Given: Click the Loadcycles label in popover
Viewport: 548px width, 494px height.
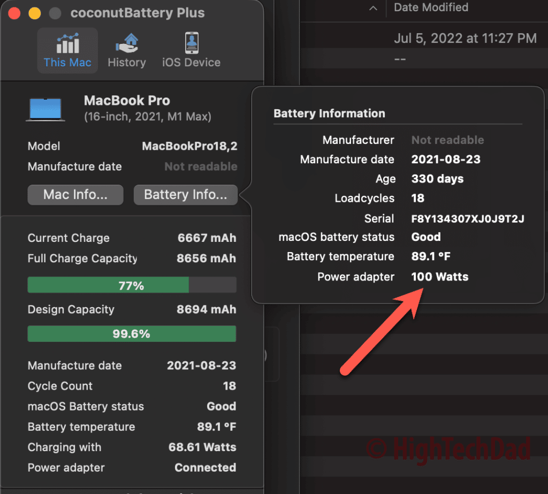Looking at the screenshot, I should coord(364,199).
